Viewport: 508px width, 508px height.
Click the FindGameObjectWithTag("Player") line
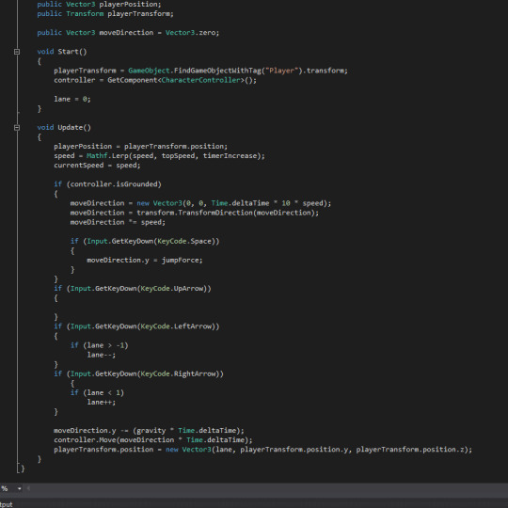[x=200, y=71]
